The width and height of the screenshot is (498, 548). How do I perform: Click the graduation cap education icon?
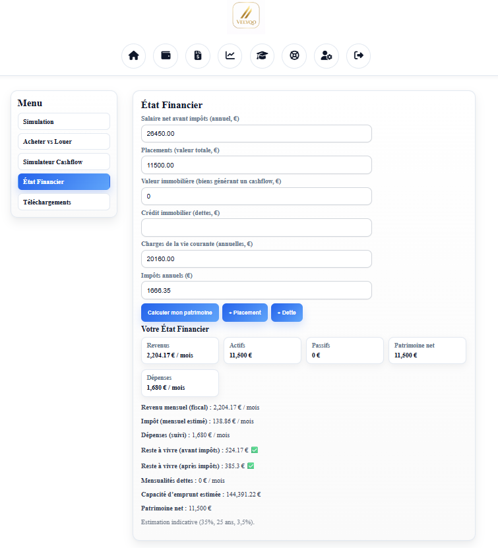[262, 55]
